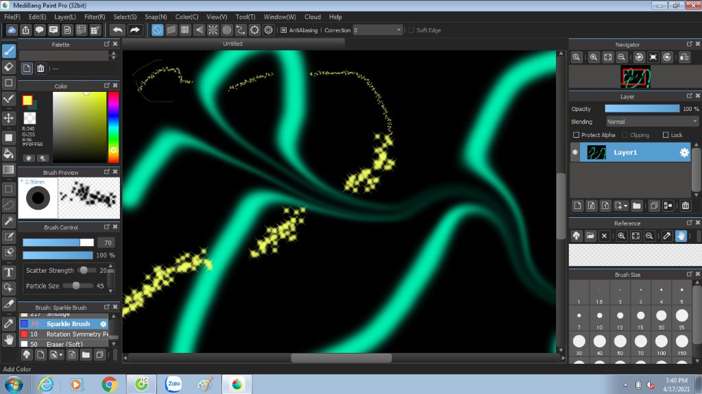Open Layer1 settings gear
Screen dimensions: 702x394
pyautogui.click(x=684, y=153)
